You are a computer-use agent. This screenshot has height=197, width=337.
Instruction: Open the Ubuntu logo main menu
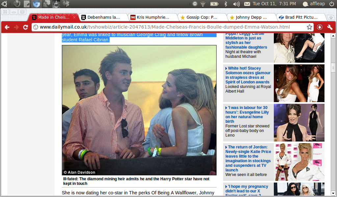coord(4,4)
